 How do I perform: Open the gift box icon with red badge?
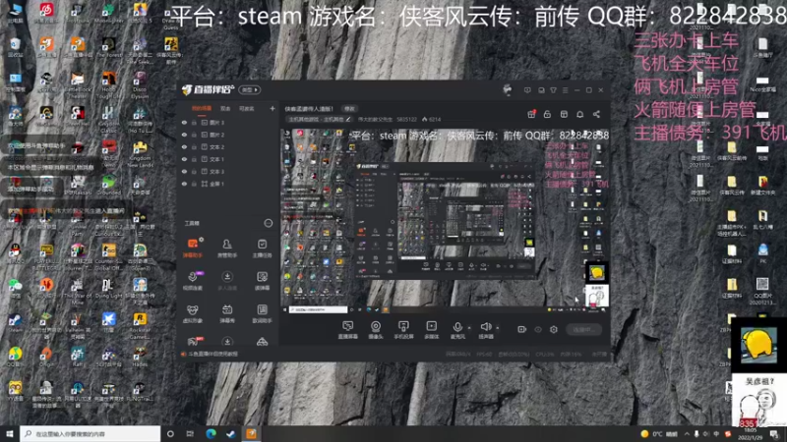click(x=531, y=114)
